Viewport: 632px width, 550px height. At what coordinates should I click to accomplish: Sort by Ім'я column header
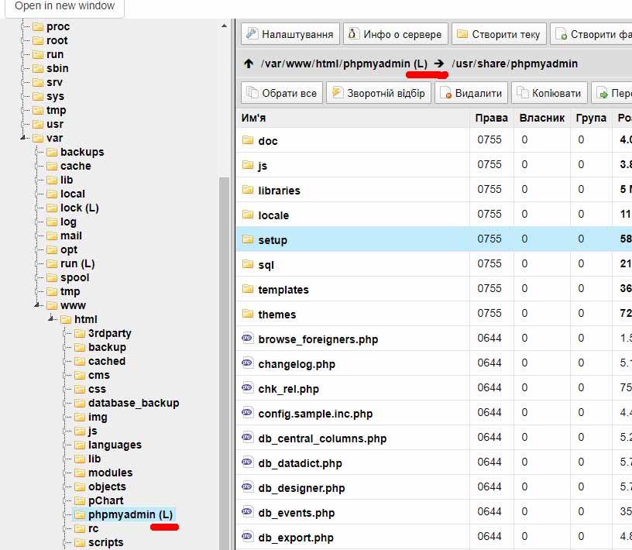point(254,118)
